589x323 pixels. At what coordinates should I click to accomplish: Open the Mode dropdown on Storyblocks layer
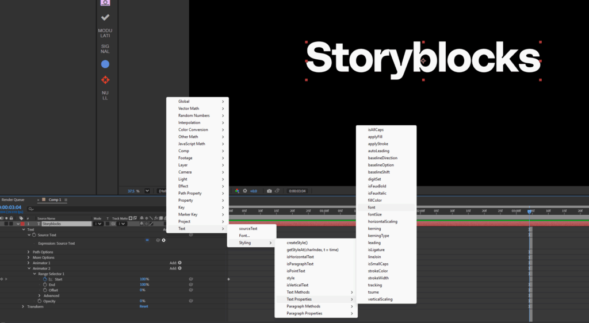tap(98, 224)
